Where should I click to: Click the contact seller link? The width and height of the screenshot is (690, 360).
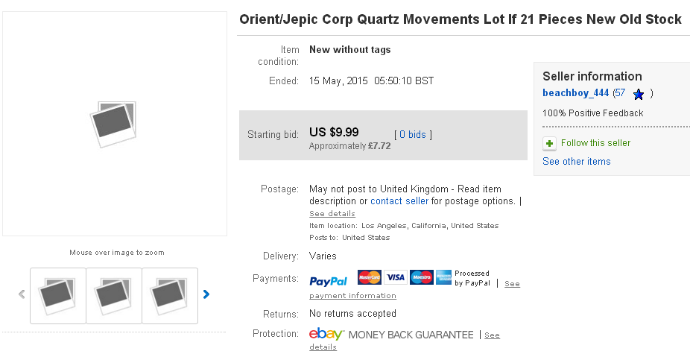click(x=399, y=201)
